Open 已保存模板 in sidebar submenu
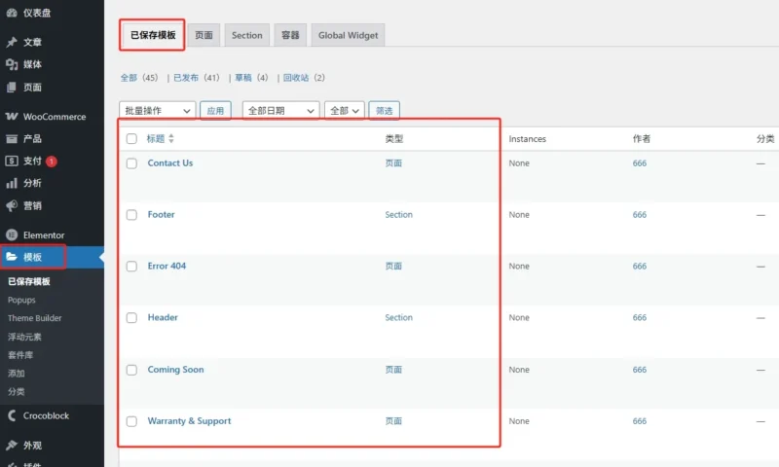Viewport: 779px width, 467px height. tap(29, 281)
